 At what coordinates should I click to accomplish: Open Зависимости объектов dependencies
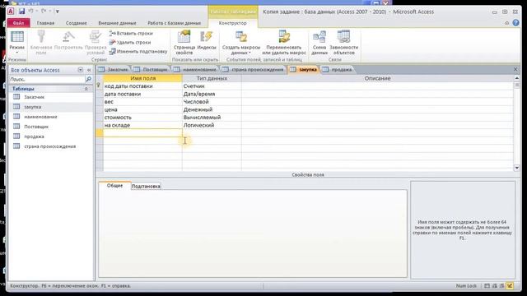point(344,42)
